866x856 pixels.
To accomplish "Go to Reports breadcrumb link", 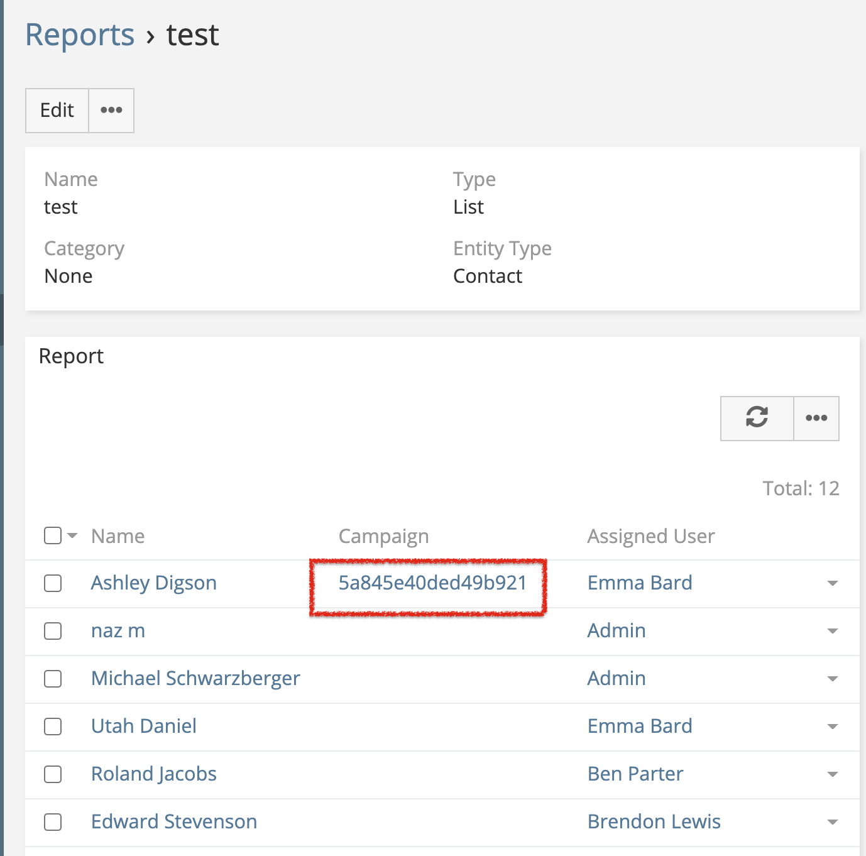I will 80,35.
